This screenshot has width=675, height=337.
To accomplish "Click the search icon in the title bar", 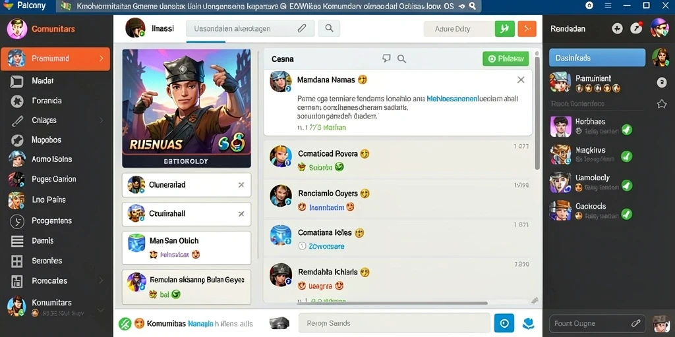I will pyautogui.click(x=472, y=6).
